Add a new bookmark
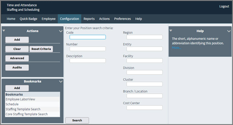 pos(17,88)
